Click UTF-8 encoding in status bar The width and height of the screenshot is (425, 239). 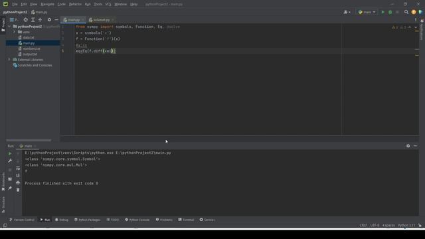(375, 226)
